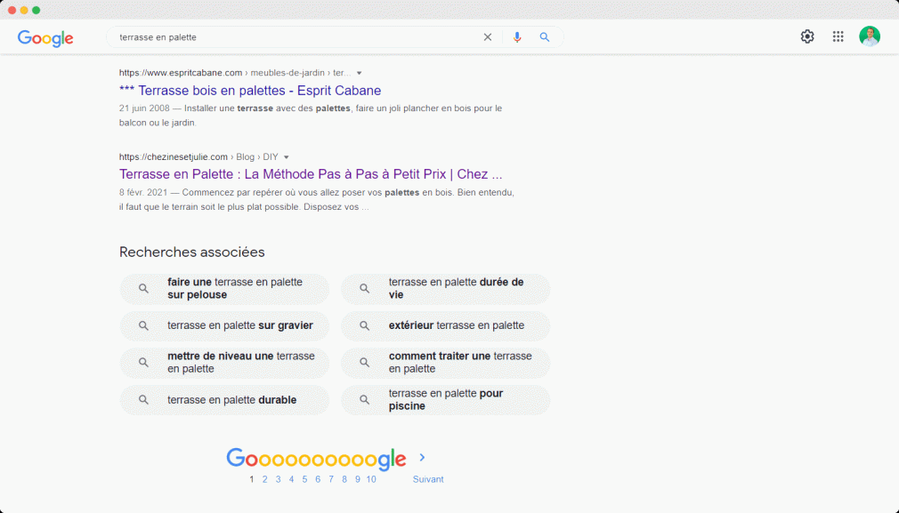Go to results page 4
The height and width of the screenshot is (513, 899).
(x=291, y=479)
